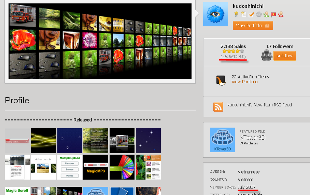Open the red flower list thumbnail

(x=148, y=167)
